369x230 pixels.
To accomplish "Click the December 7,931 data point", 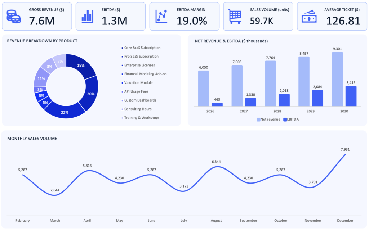I will point(346,155).
